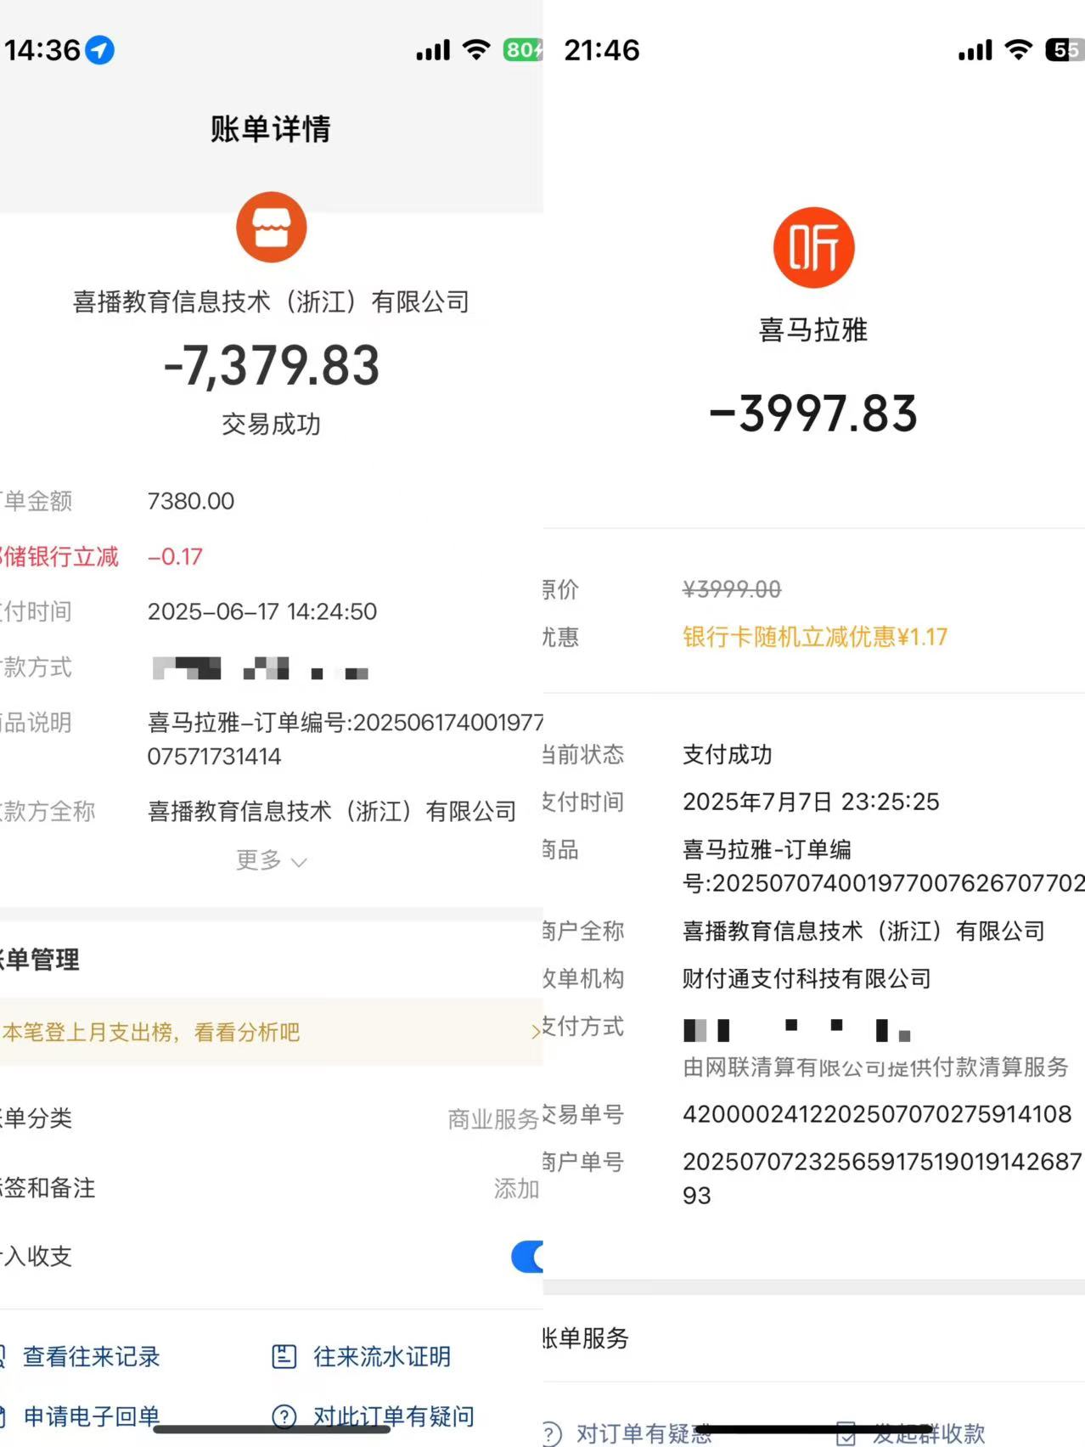Tap the icon beside 往来流水证明
Image resolution: width=1085 pixels, height=1447 pixels.
[x=284, y=1356]
